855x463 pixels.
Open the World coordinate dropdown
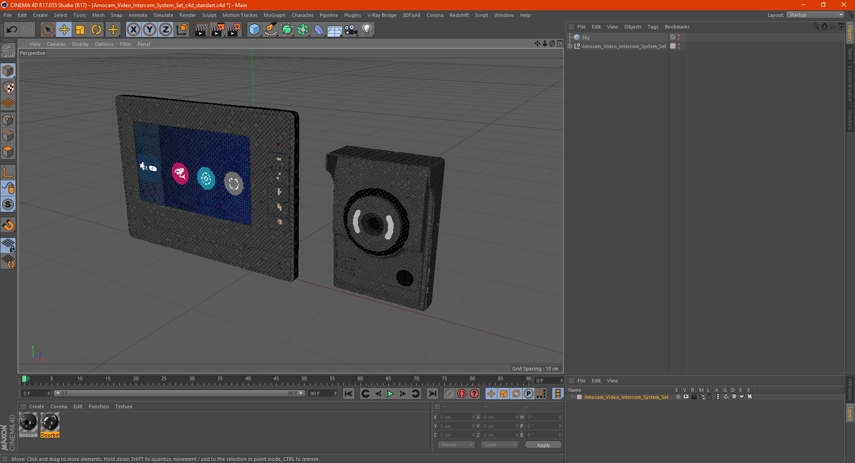pyautogui.click(x=456, y=445)
